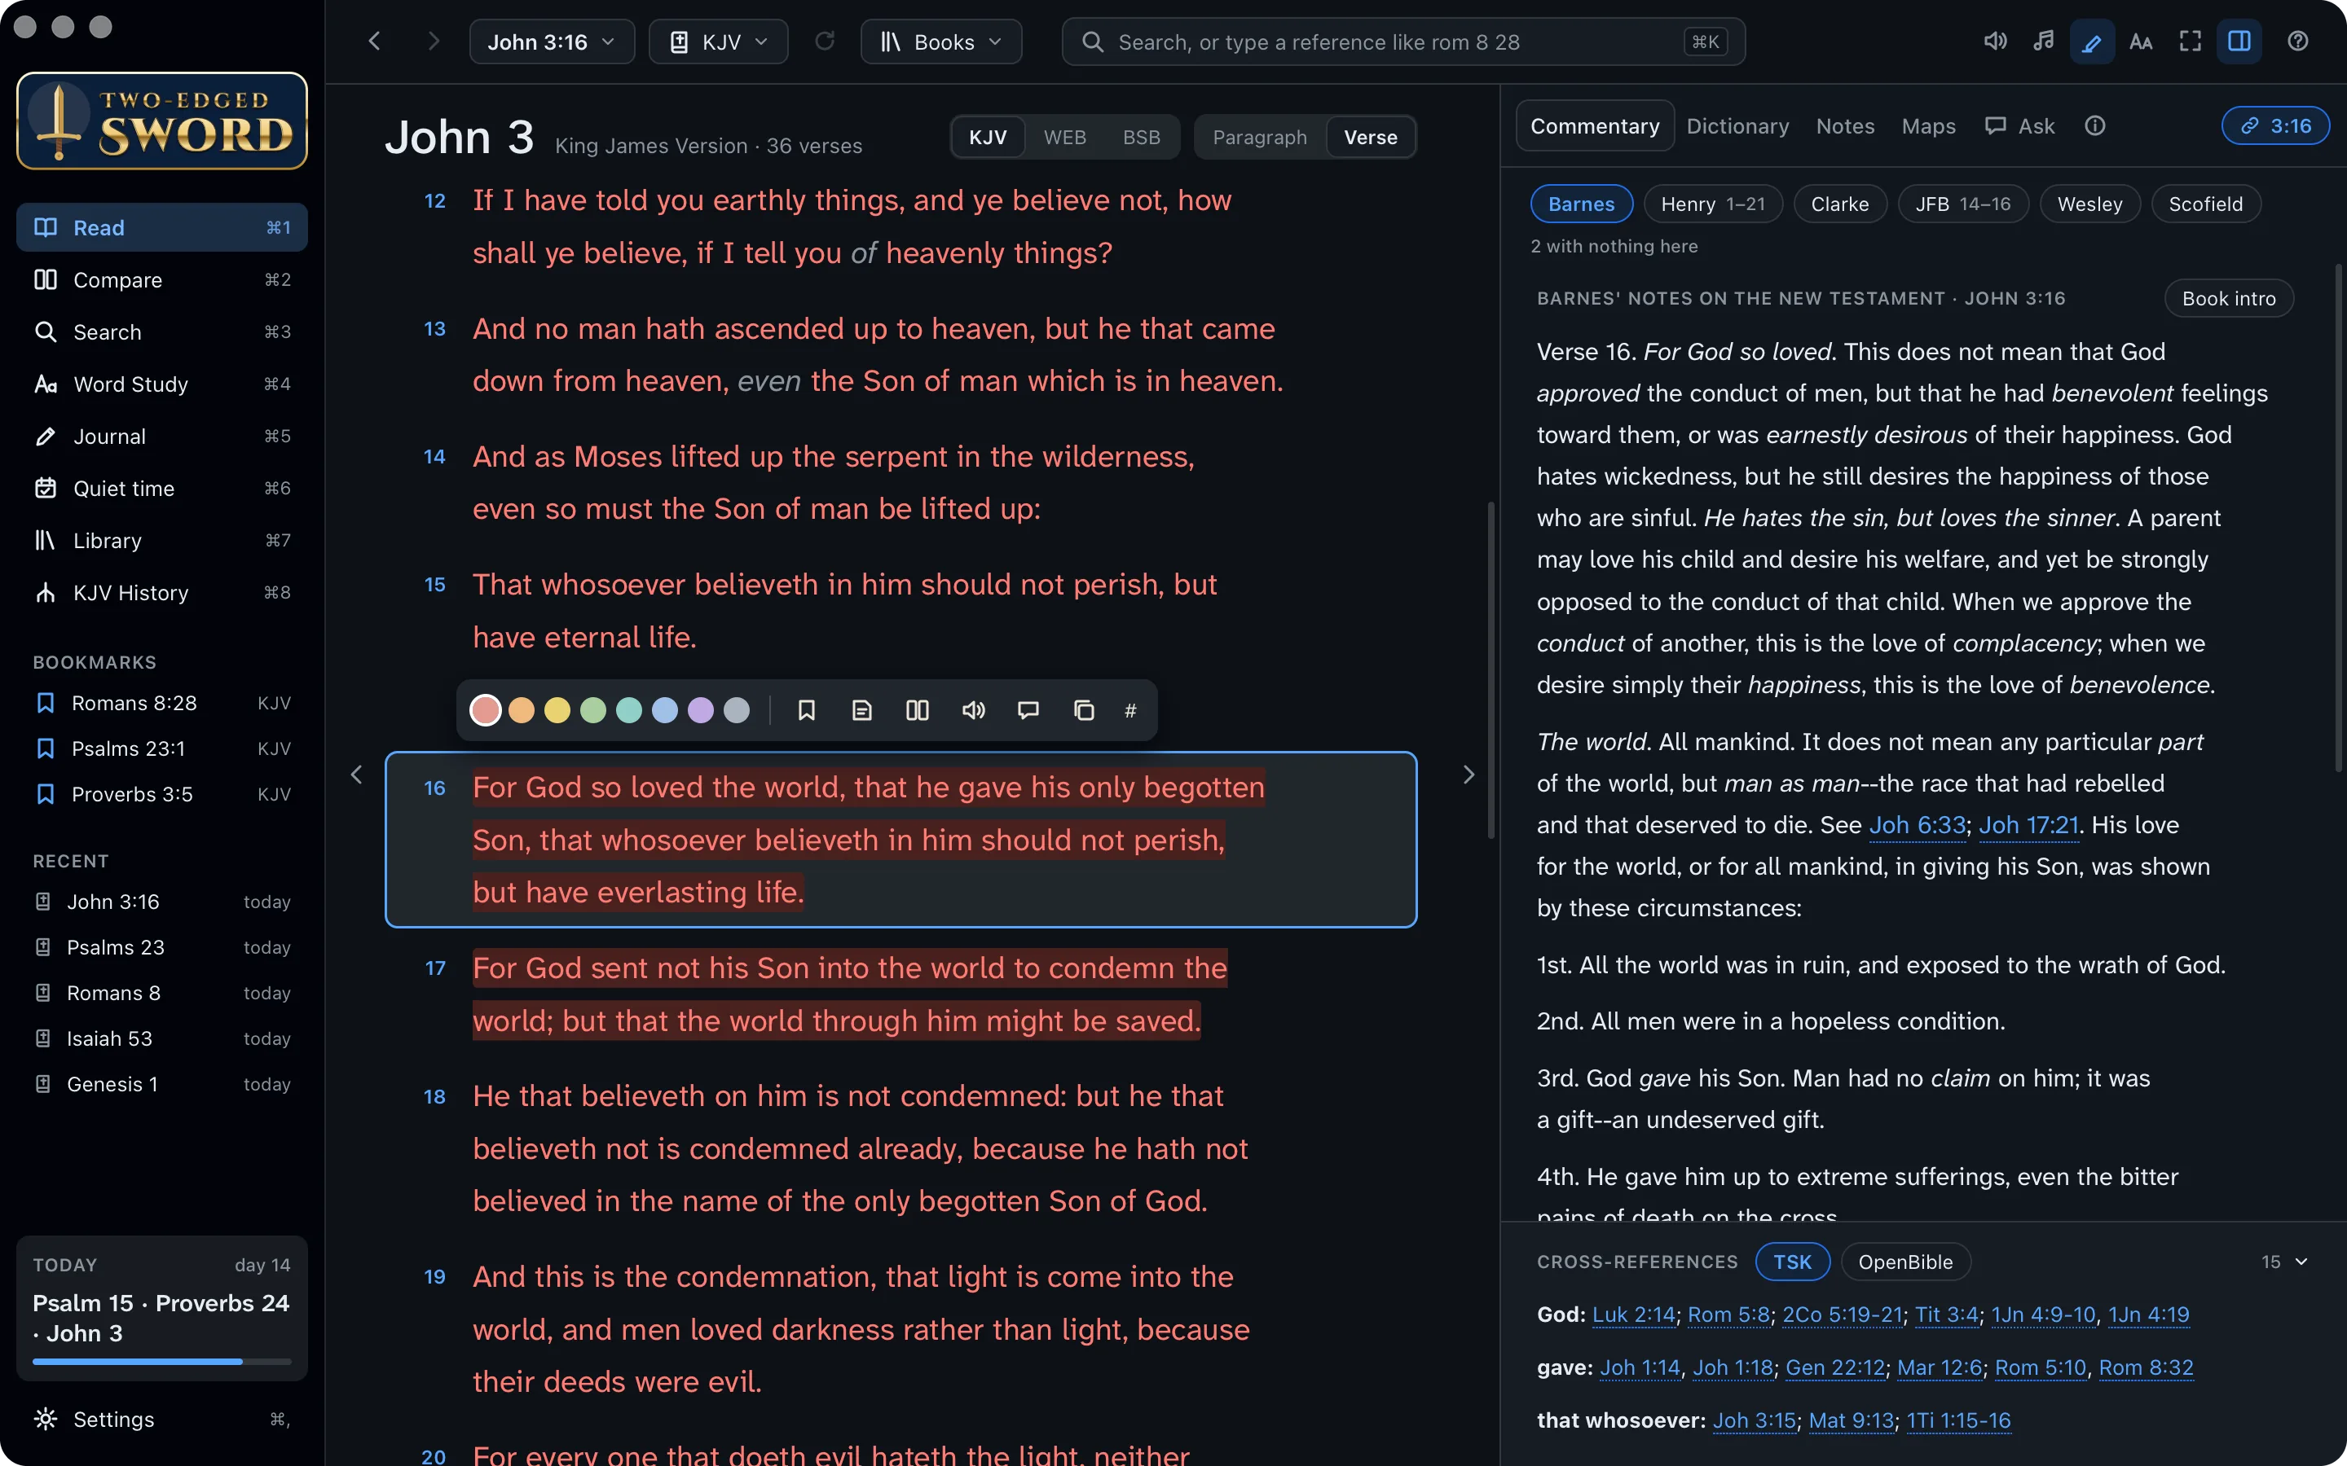Pick the purple highlight color swatch
This screenshot has width=2347, height=1466.
pyautogui.click(x=700, y=711)
